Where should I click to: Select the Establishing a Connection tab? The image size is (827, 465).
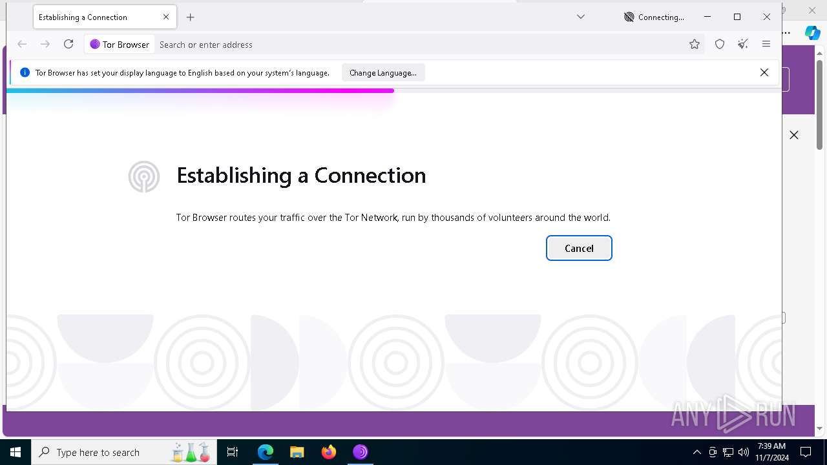tap(105, 17)
